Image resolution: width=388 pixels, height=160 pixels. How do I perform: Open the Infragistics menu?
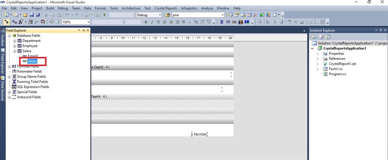189,8
